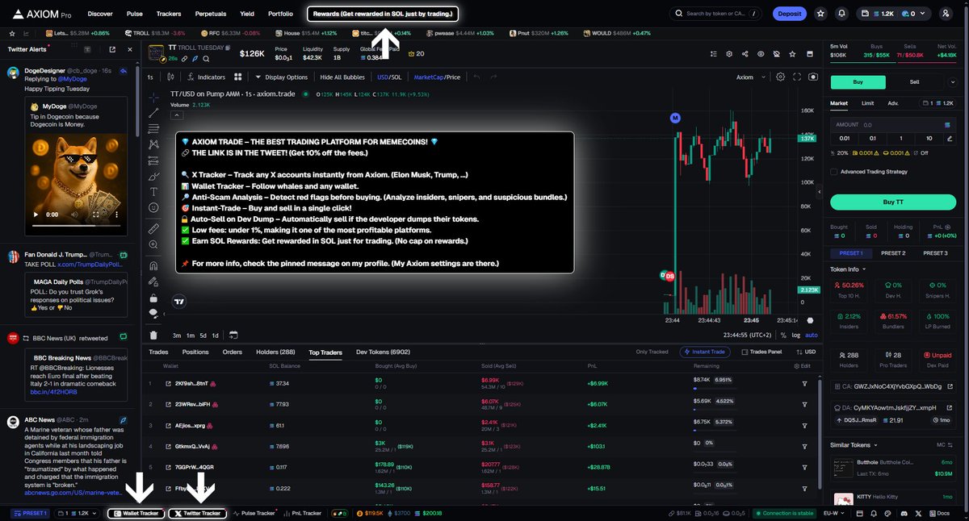Pop out the Twitter Alerts panel
The image size is (969, 521).
[x=112, y=49]
